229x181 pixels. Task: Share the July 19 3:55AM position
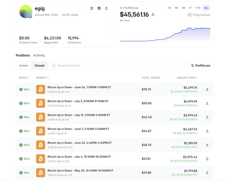tap(207, 117)
